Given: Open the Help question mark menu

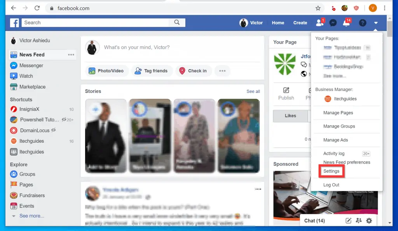Looking at the screenshot, I should click(362, 23).
